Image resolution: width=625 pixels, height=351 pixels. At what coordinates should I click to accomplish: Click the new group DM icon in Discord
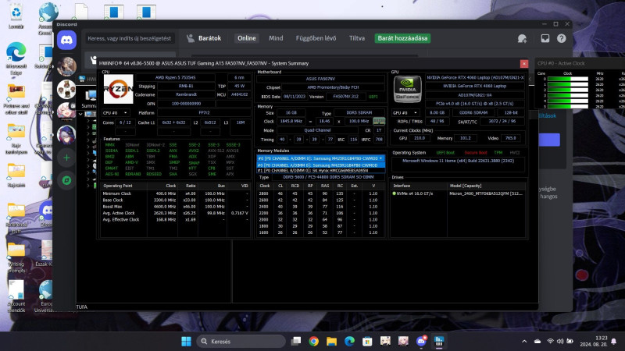tap(522, 38)
